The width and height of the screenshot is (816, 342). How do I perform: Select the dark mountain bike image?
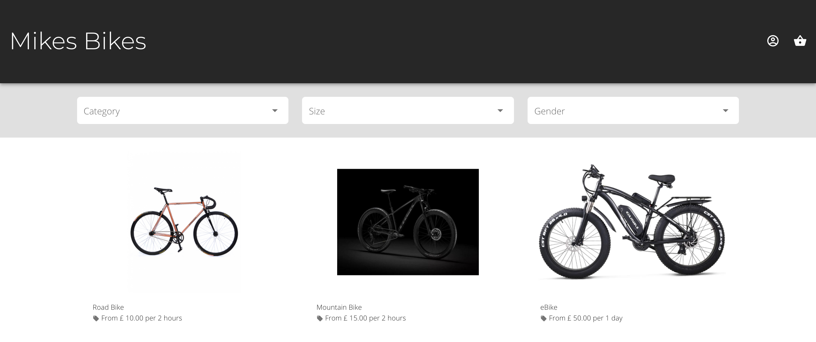408,222
